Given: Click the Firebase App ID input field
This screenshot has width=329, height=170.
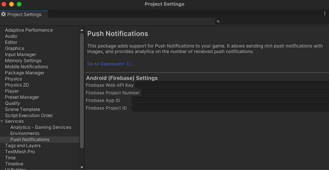Looking at the screenshot, I should tap(230, 101).
